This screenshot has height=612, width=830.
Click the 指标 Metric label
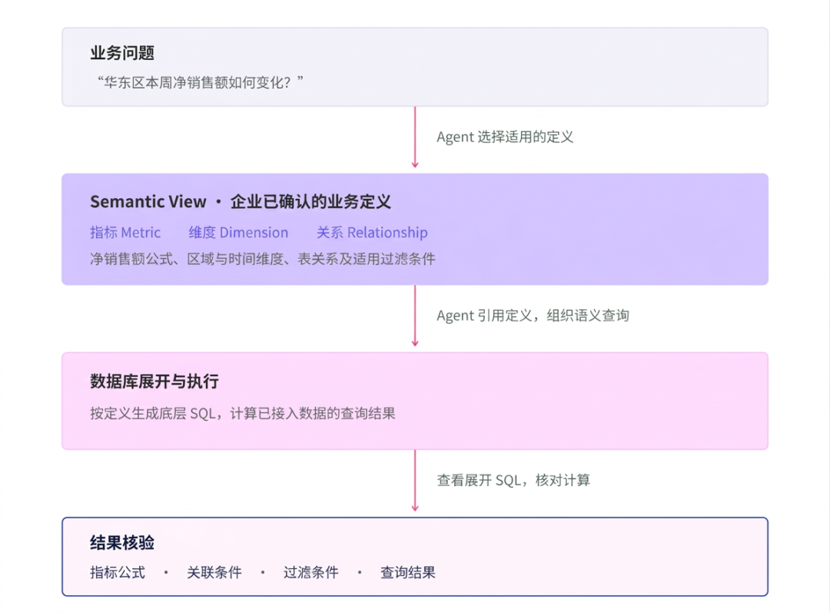point(125,232)
